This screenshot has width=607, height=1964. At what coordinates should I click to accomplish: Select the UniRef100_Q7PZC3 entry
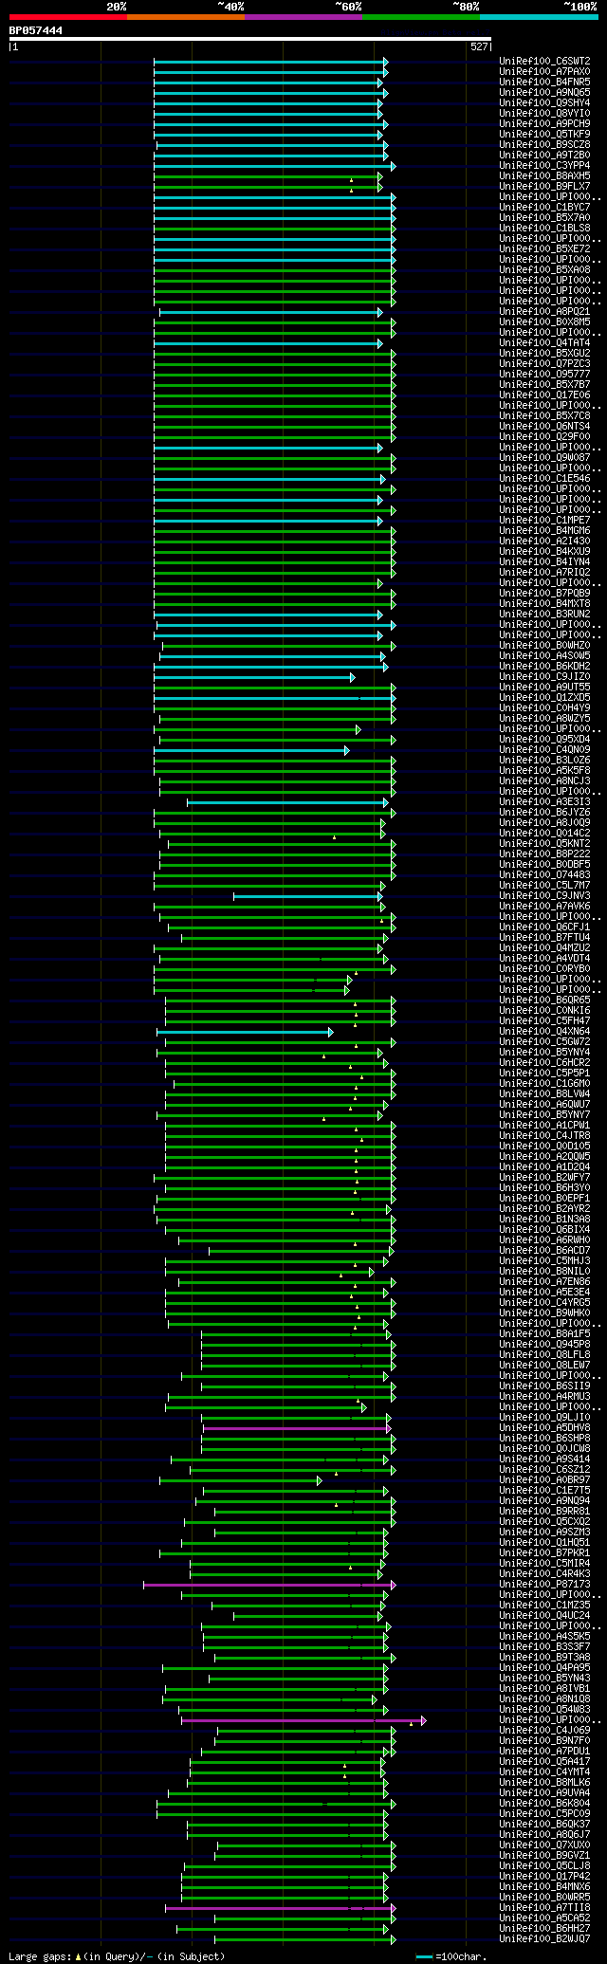[544, 364]
